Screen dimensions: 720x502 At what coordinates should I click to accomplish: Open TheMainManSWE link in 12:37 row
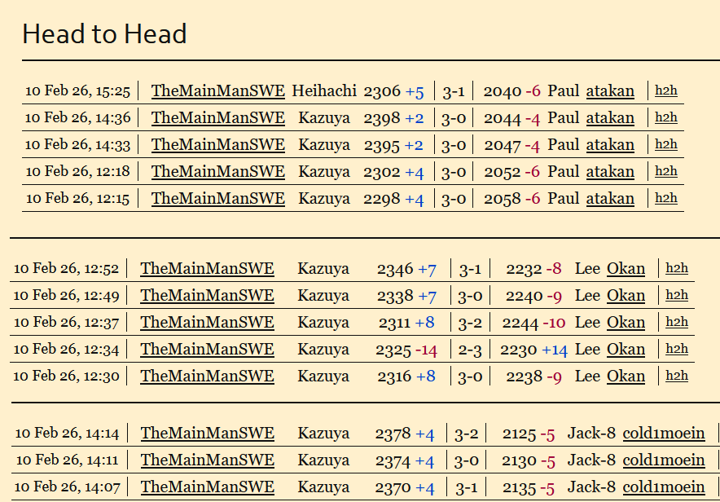tap(207, 323)
